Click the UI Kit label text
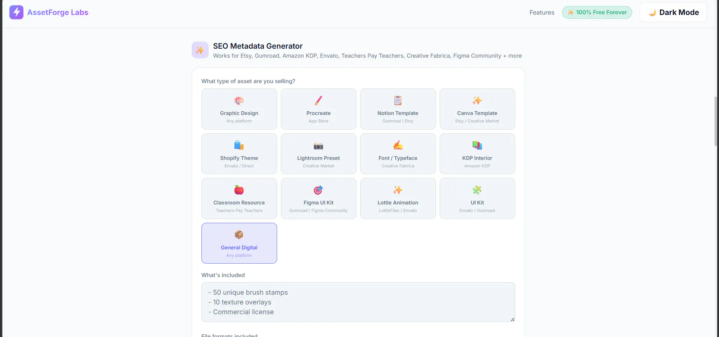Screen dimensions: 719x337 click(x=477, y=203)
